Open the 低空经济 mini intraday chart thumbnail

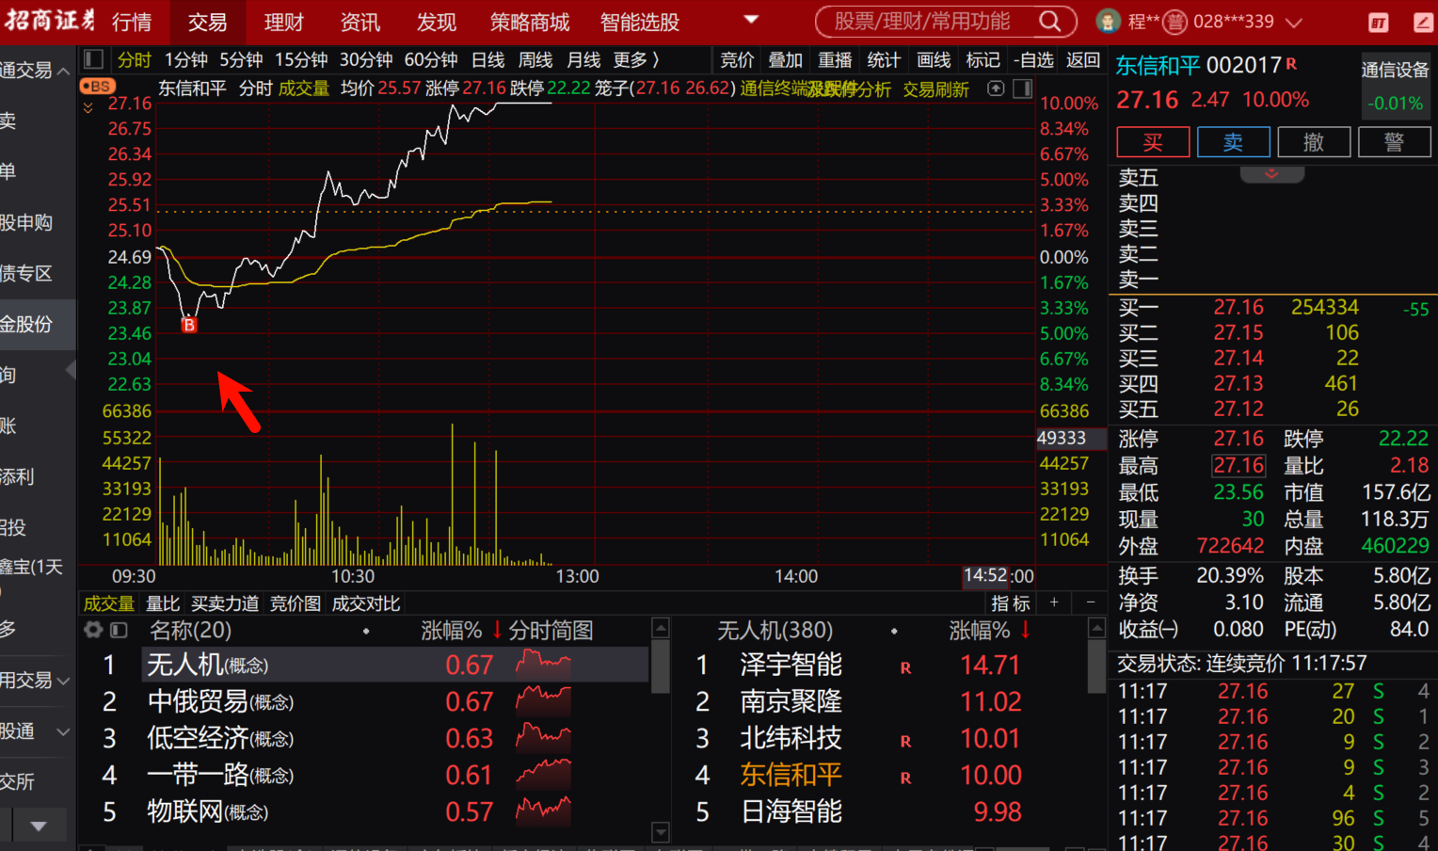pyautogui.click(x=543, y=738)
